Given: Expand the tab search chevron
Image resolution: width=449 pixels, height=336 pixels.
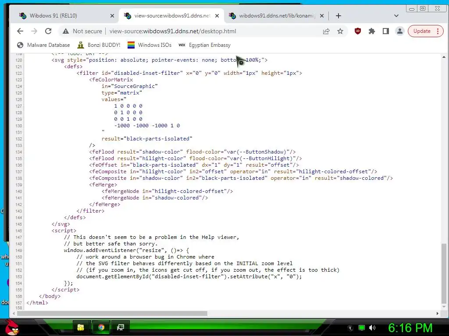Looking at the screenshot, I should [x=396, y=16].
